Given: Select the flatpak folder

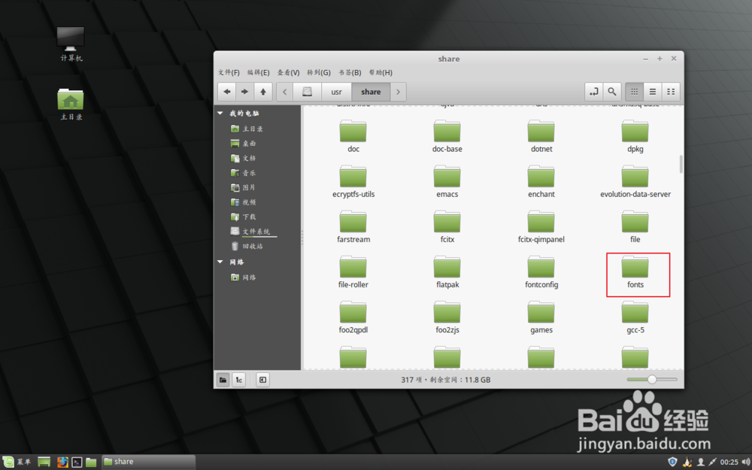Looking at the screenshot, I should click(447, 271).
